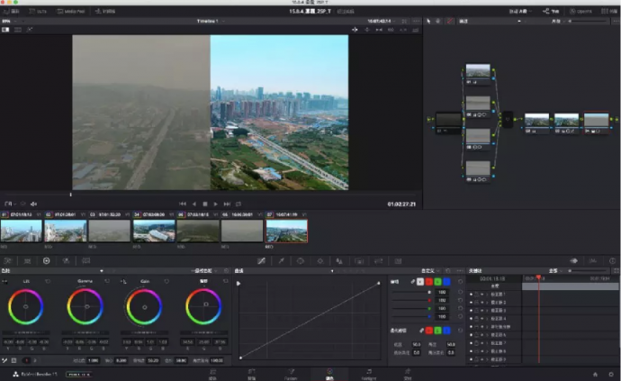Open project settings gear icon

(611, 375)
